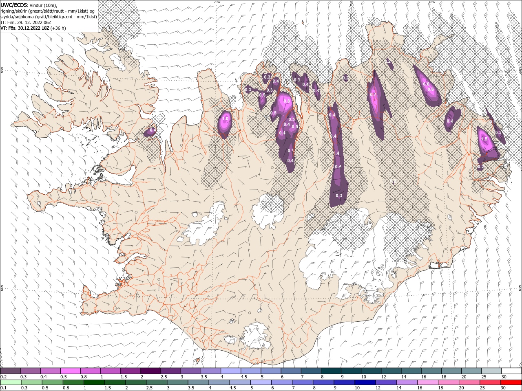Select the bottom-row swatch between 4 and 4.5
The width and height of the screenshot is (522, 391).
[x=219, y=382]
